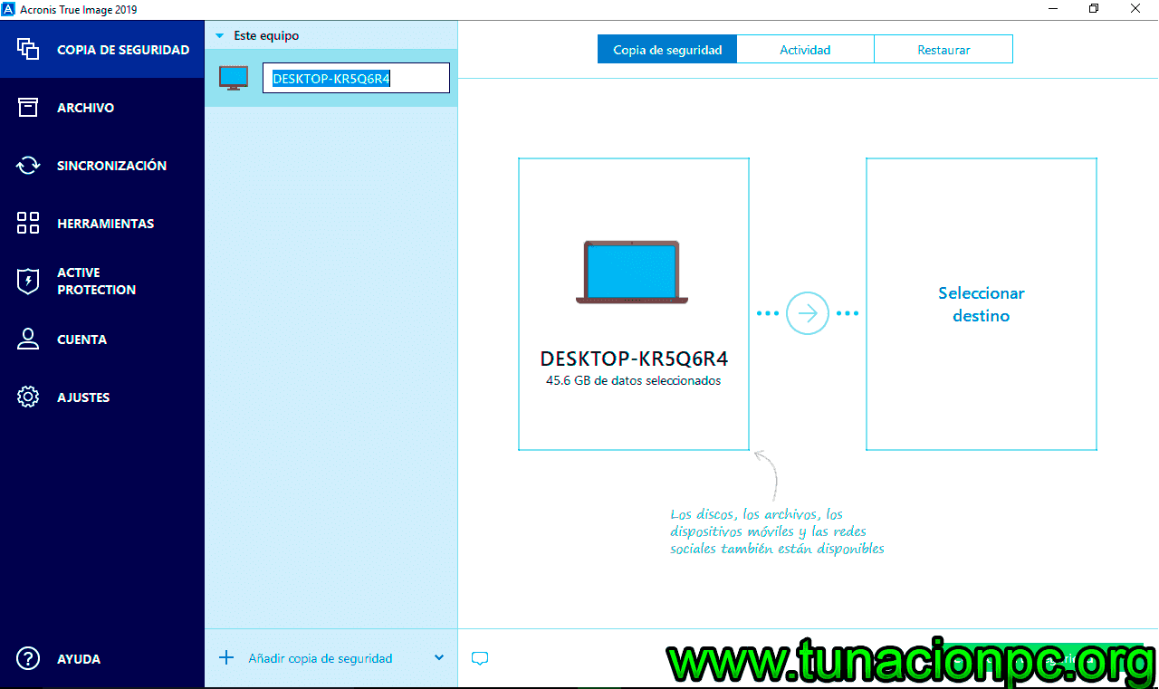Viewport: 1159px width, 689px height.
Task: Open the Active Protection shield icon
Action: pos(28,281)
